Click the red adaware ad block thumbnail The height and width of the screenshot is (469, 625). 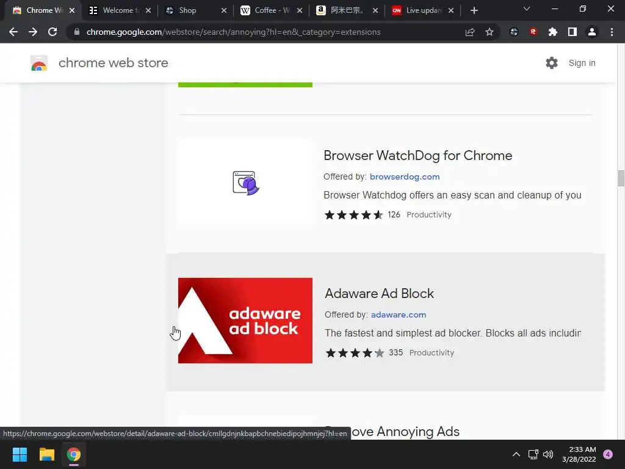pyautogui.click(x=245, y=321)
